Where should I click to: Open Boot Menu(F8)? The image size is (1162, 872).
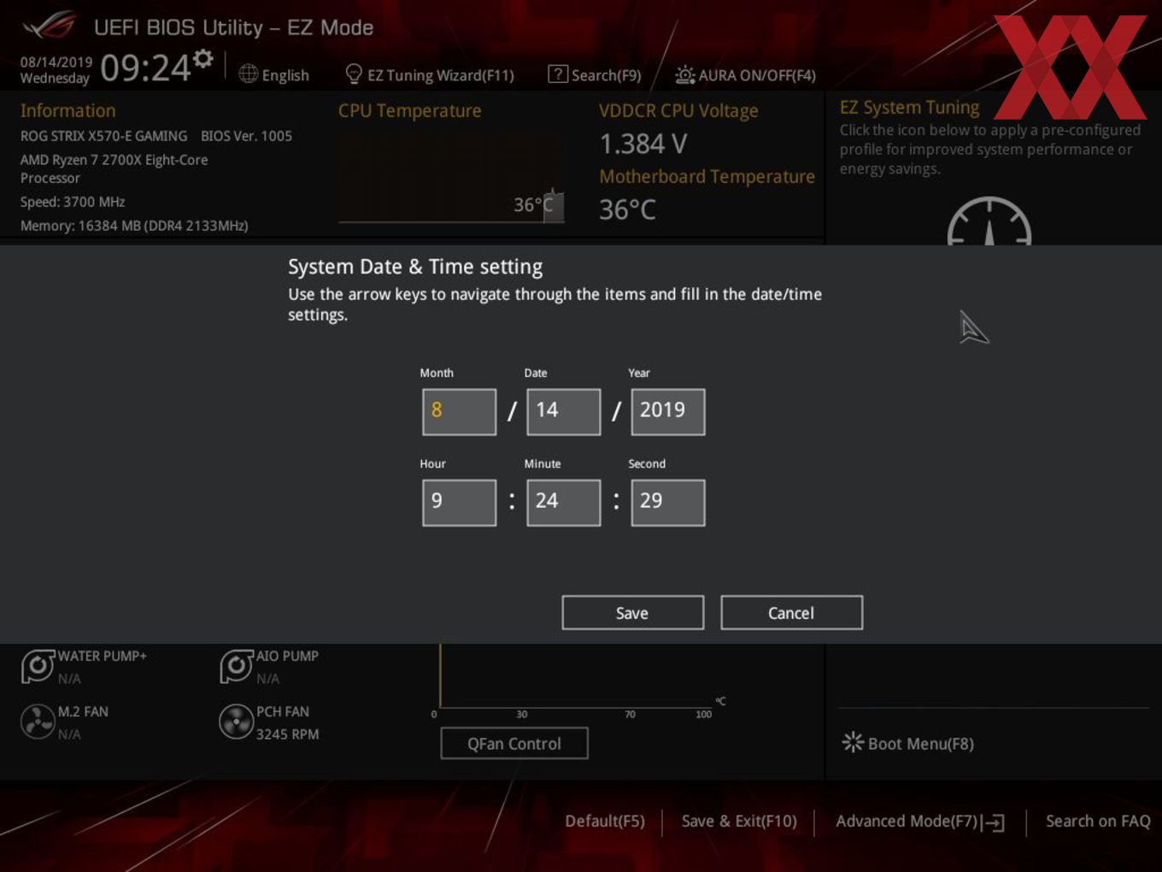tap(921, 744)
